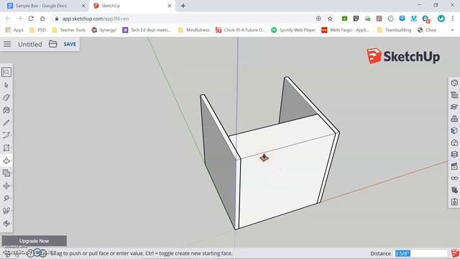This screenshot has height=259, width=460.
Task: Expand the bookmarks overflow chevron
Action: pos(452,30)
